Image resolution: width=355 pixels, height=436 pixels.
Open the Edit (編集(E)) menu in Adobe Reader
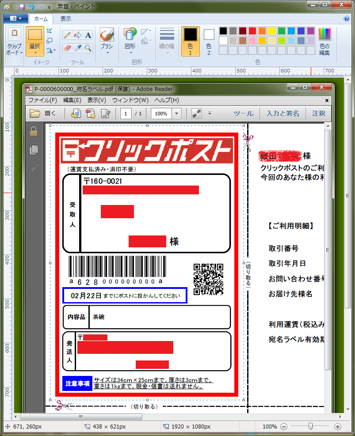pos(72,100)
